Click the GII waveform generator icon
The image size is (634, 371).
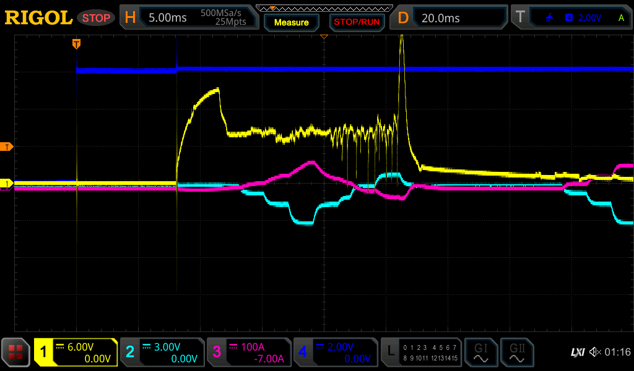pyautogui.click(x=517, y=352)
